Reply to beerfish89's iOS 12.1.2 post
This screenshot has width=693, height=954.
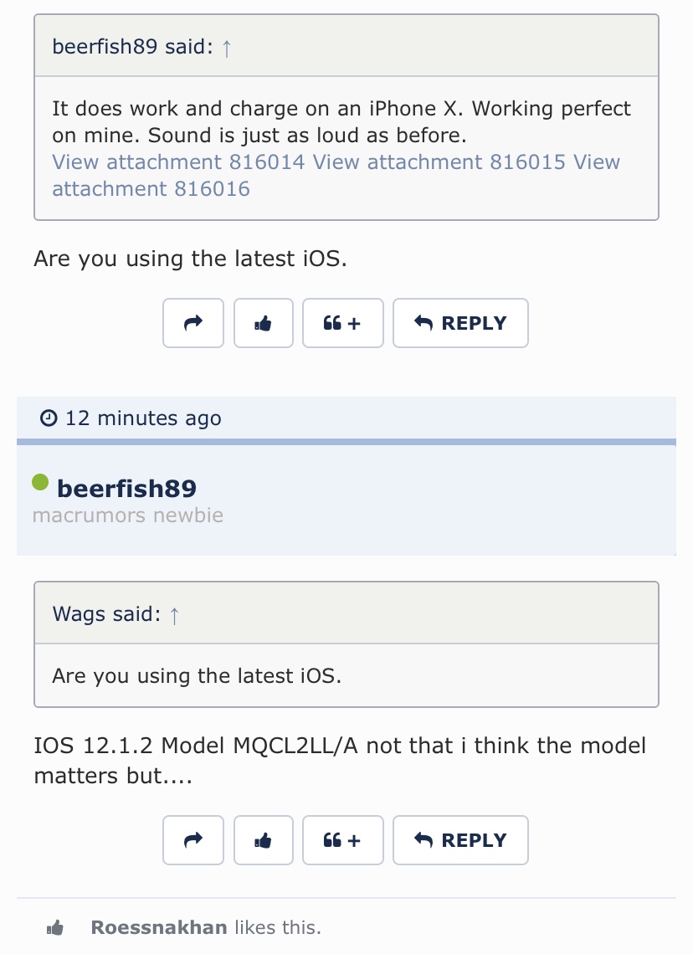tap(460, 840)
